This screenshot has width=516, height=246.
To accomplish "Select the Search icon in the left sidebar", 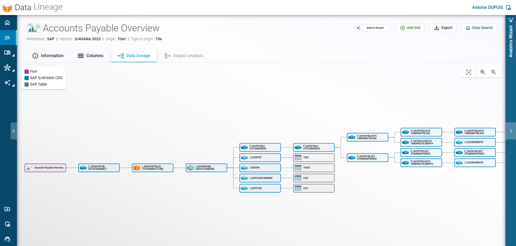I will 7,38.
